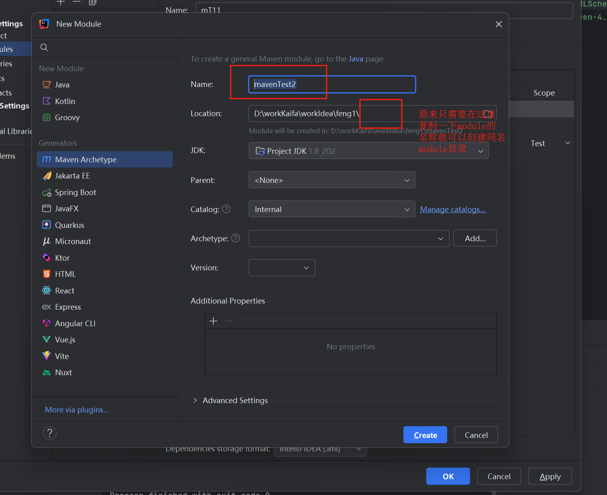Expand Advanced Settings section
This screenshot has height=495, width=607.
[195, 400]
